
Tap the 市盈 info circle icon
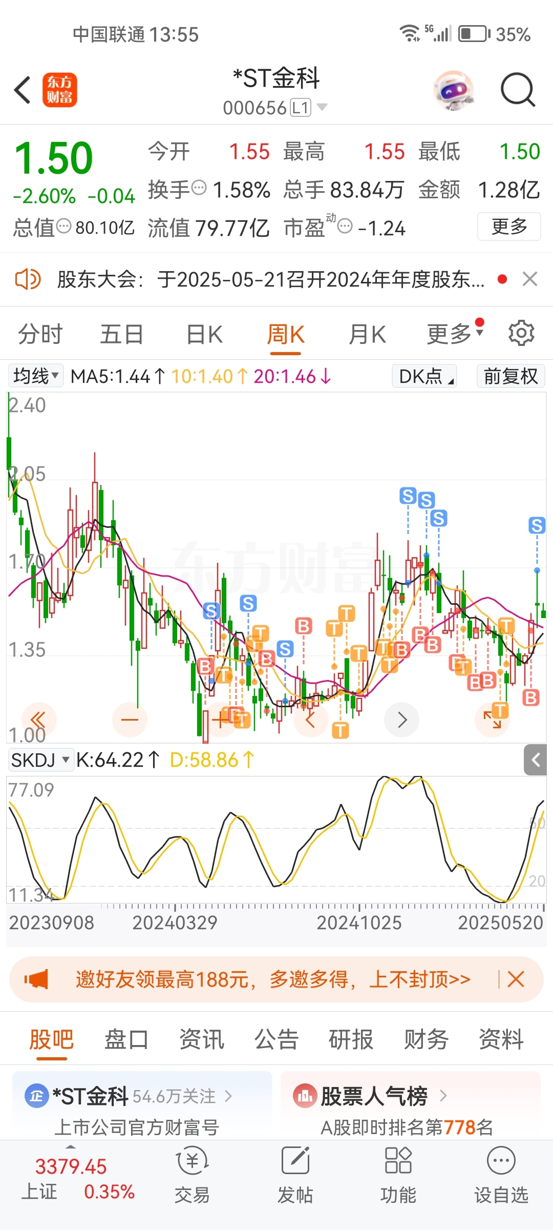[345, 225]
